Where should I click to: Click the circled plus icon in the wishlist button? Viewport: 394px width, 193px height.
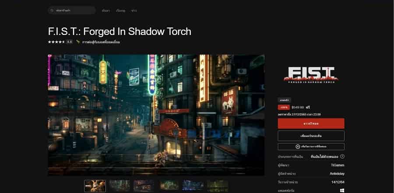click(x=298, y=147)
